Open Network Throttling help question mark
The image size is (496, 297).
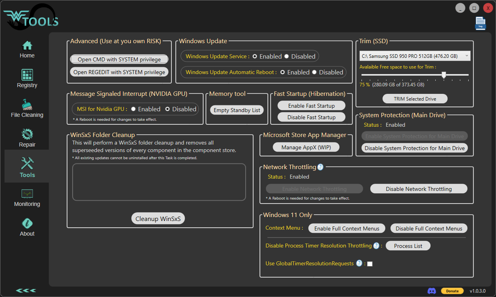320,167
